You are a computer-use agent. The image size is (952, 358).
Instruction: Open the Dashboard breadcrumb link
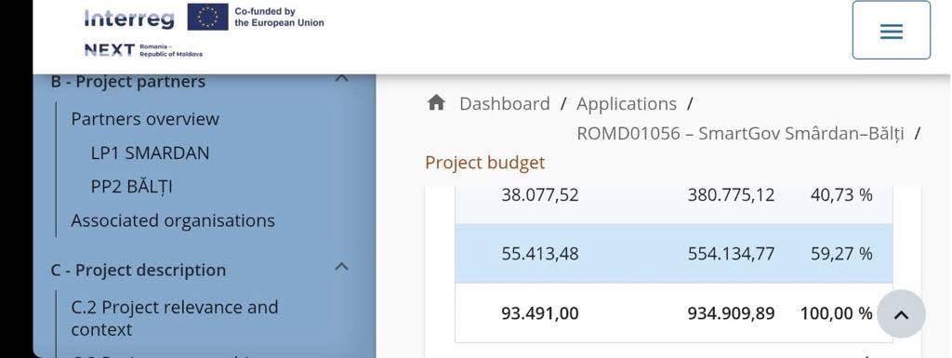point(505,104)
